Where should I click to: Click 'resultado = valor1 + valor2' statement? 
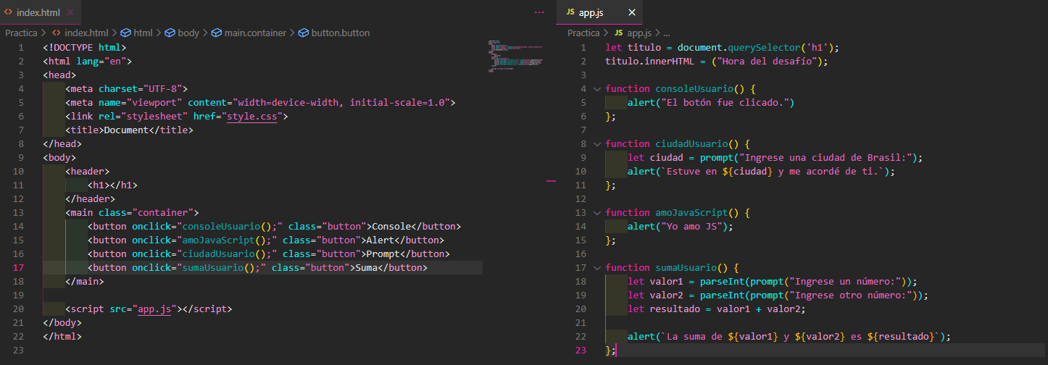[x=725, y=309]
